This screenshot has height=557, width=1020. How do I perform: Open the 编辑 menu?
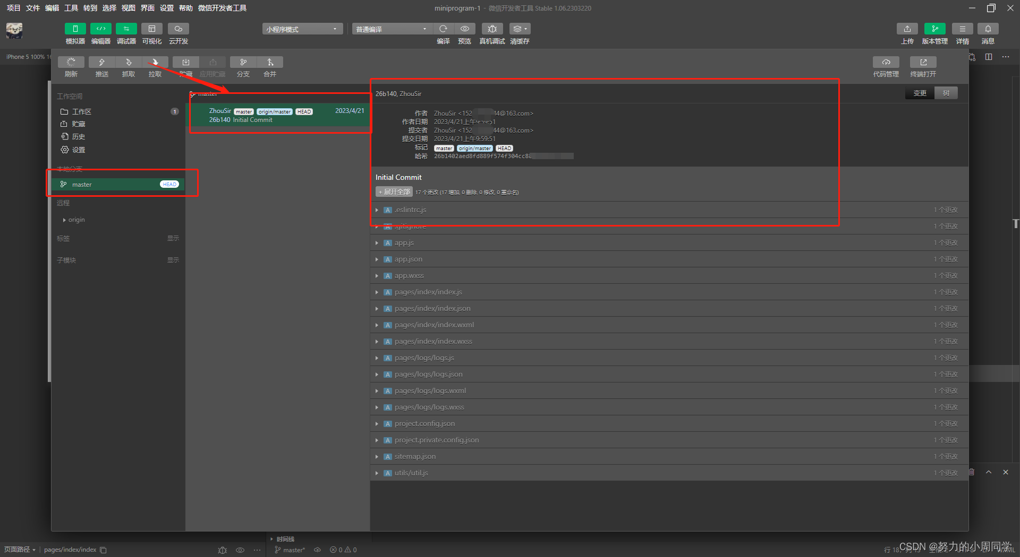[52, 8]
